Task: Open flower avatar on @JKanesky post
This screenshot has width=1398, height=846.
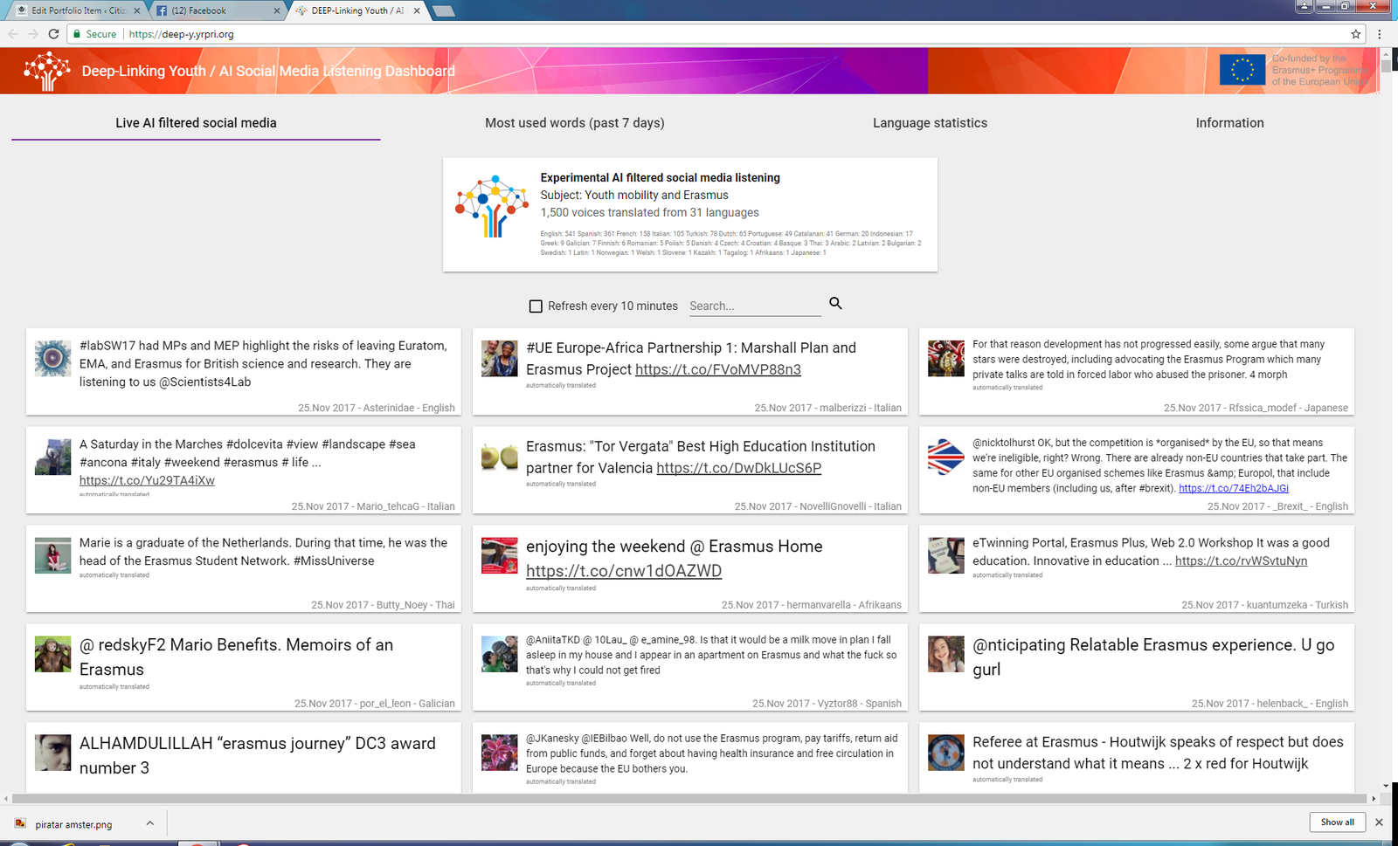Action: pyautogui.click(x=500, y=753)
